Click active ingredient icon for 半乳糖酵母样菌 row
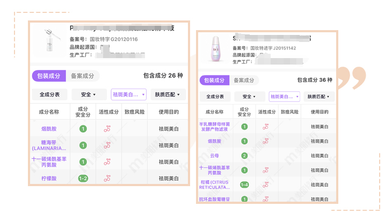The height and width of the screenshot is (220, 392). click(265, 126)
